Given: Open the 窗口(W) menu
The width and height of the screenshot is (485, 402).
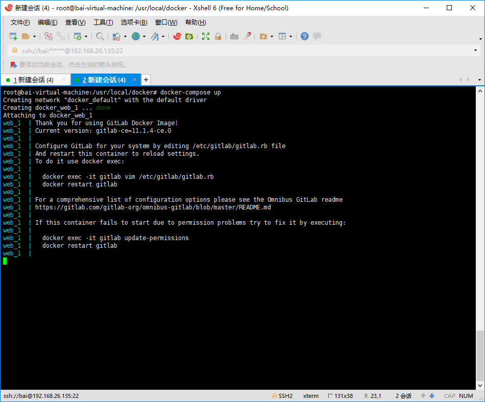Looking at the screenshot, I should pos(166,22).
